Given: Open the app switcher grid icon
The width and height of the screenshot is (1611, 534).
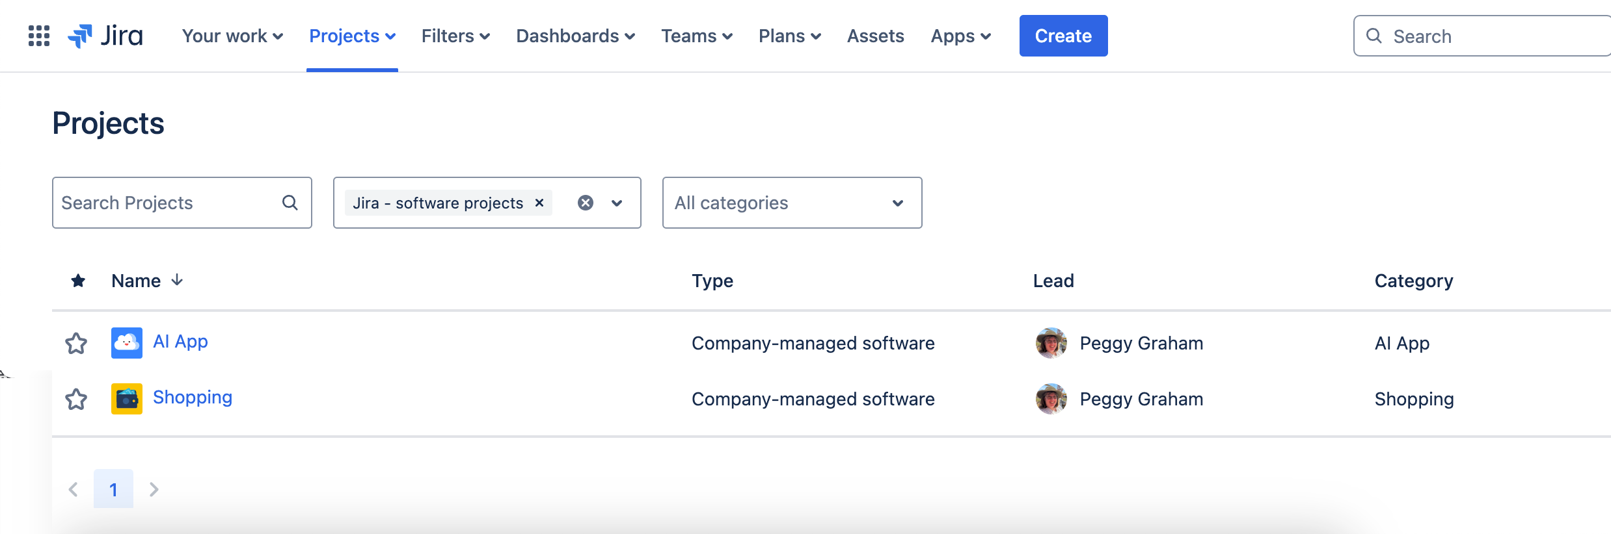Looking at the screenshot, I should tap(39, 36).
